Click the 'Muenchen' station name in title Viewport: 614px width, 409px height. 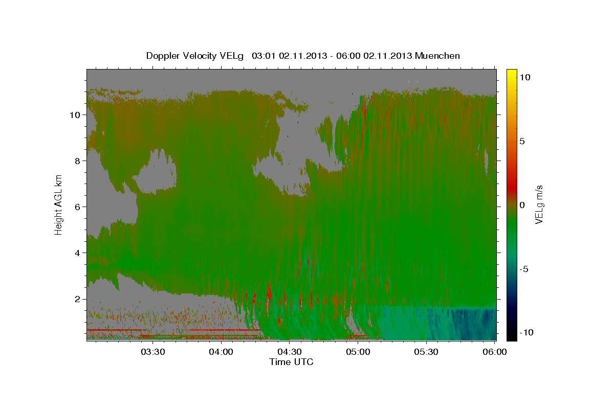pyautogui.click(x=438, y=56)
